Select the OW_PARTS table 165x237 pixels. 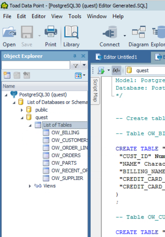point(64,163)
